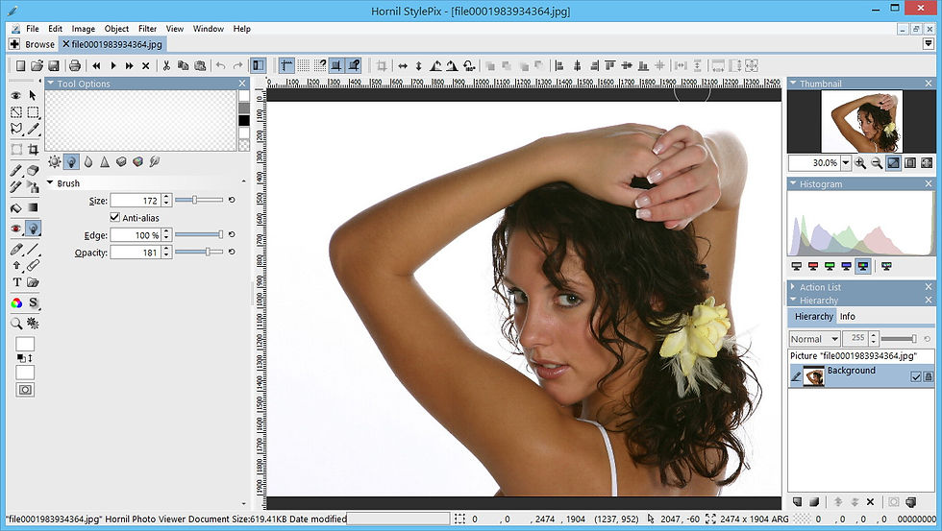The height and width of the screenshot is (531, 942).
Task: Open the Filter menu
Action: 147,28
